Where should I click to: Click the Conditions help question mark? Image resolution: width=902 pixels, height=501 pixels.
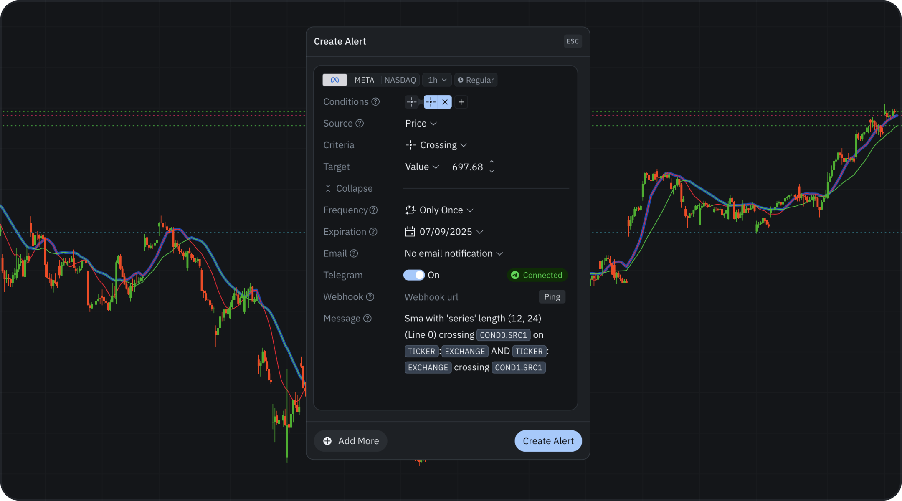375,102
